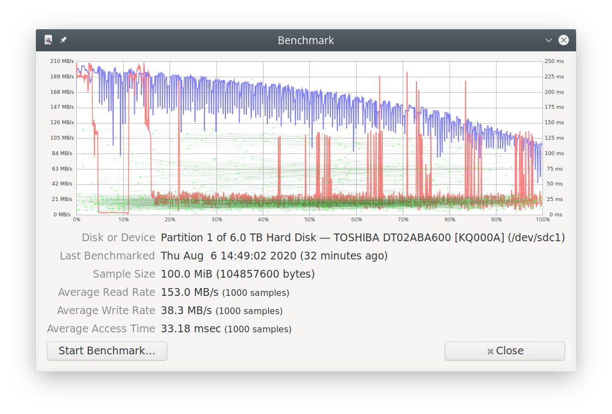
Task: Click the 0% mark on the horizontal axis
Action: click(77, 220)
